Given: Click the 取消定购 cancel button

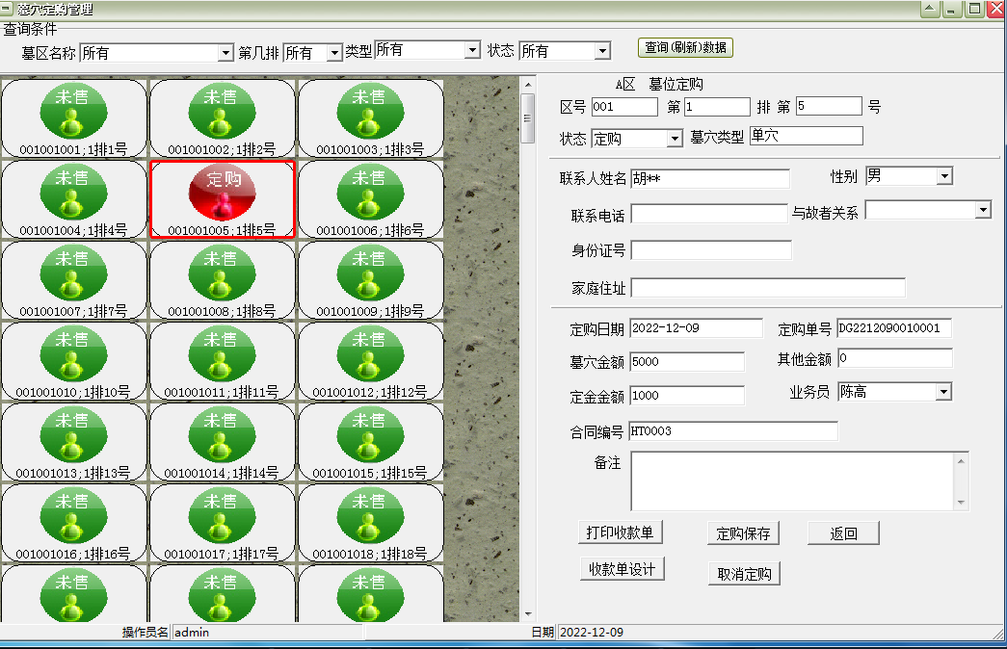Looking at the screenshot, I should [744, 574].
